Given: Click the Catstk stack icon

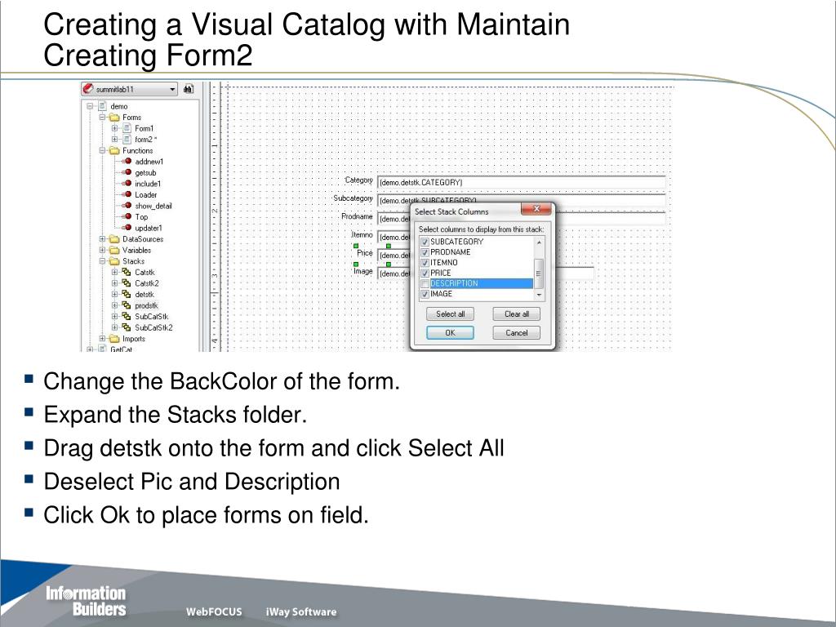Looking at the screenshot, I should pyautogui.click(x=127, y=272).
